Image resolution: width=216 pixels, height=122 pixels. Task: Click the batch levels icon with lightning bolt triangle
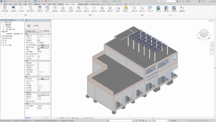pyautogui.click(x=55, y=8)
